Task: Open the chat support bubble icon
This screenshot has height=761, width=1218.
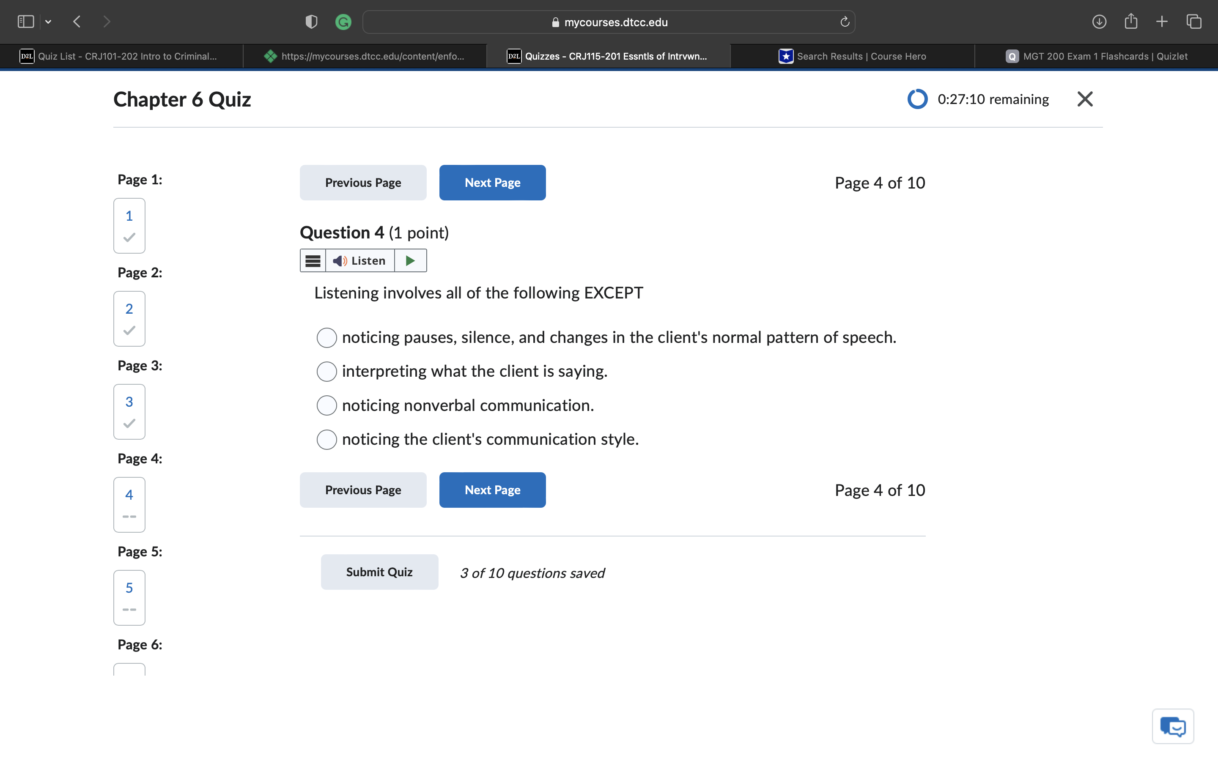Action: (x=1172, y=726)
